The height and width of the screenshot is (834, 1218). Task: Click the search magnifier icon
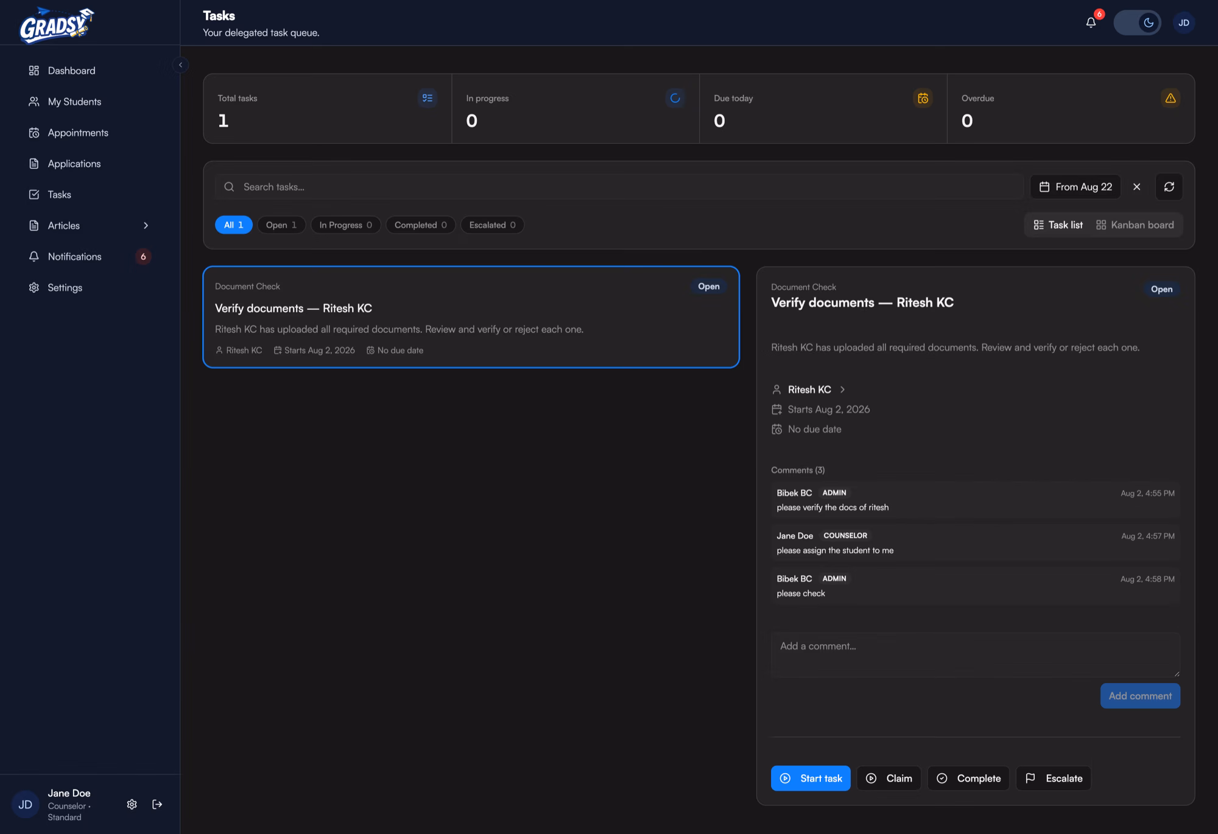229,187
